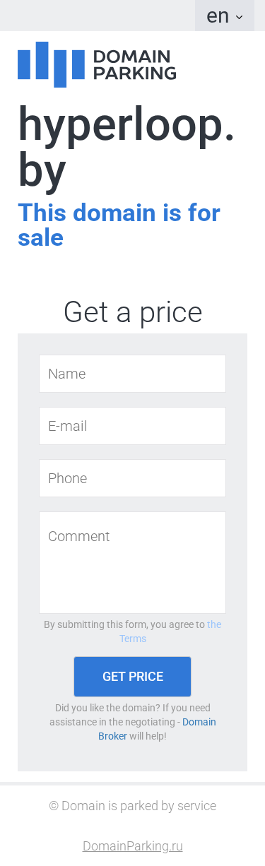Open the 'en' language selector
The width and height of the screenshot is (265, 866).
tap(224, 16)
